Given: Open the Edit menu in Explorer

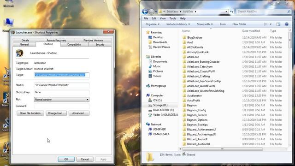Looking at the screenshot, I should (154, 18).
